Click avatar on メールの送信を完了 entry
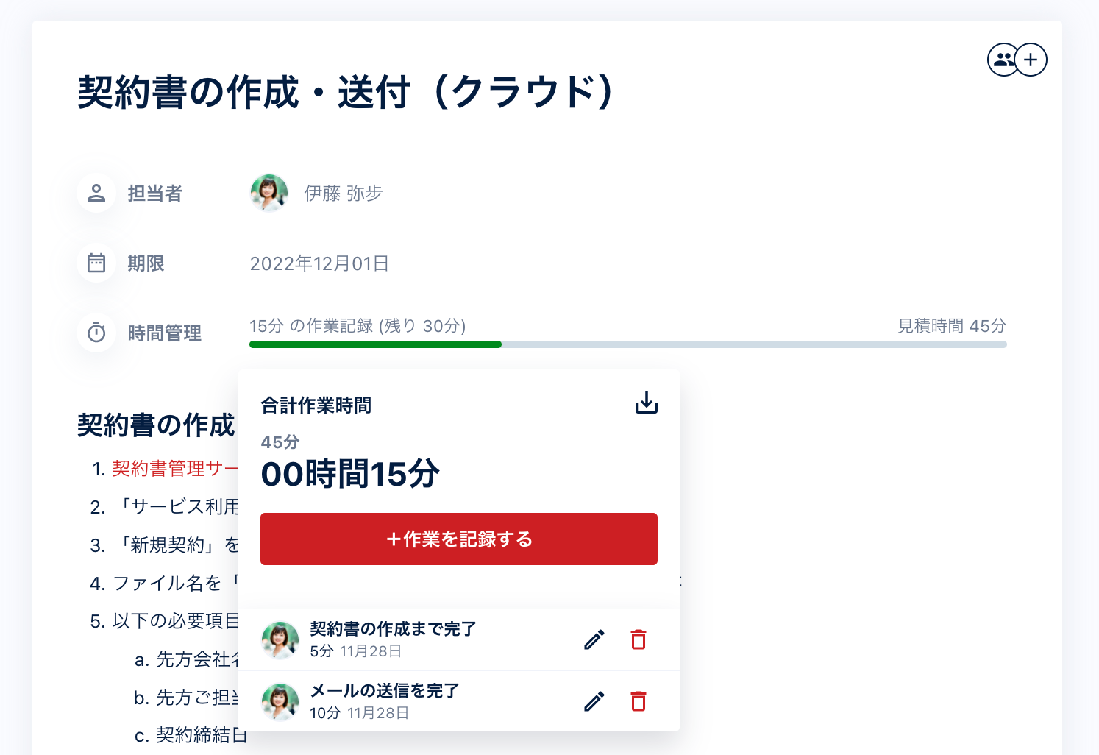Image resolution: width=1099 pixels, height=755 pixels. pyautogui.click(x=280, y=701)
